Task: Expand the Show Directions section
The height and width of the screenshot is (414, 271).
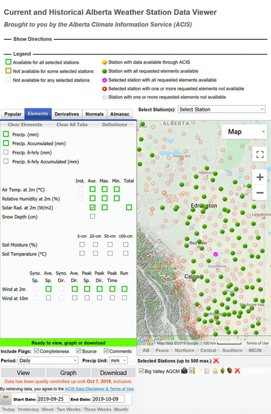Action: tap(33, 39)
